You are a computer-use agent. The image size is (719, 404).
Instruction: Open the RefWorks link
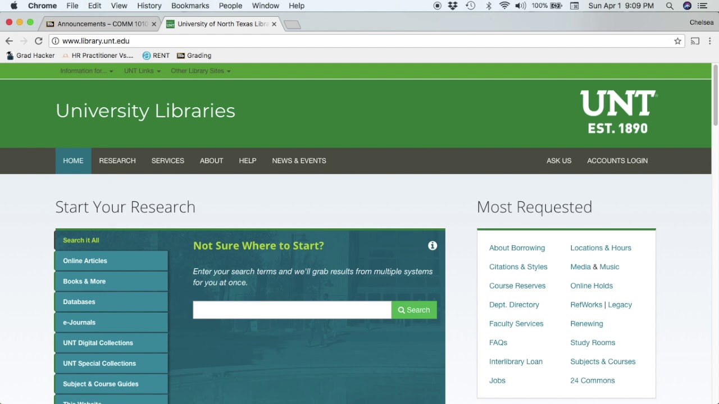coord(586,305)
